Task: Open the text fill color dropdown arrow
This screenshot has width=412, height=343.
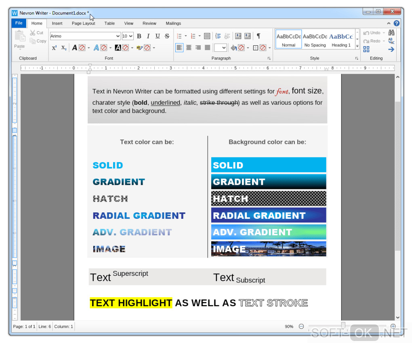Action: (x=89, y=48)
